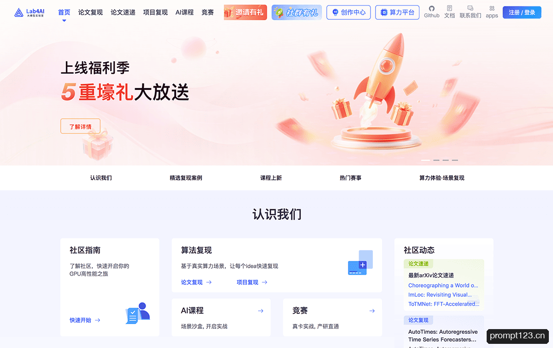Click the 项目复现 link in 算法复现 card

click(252, 282)
